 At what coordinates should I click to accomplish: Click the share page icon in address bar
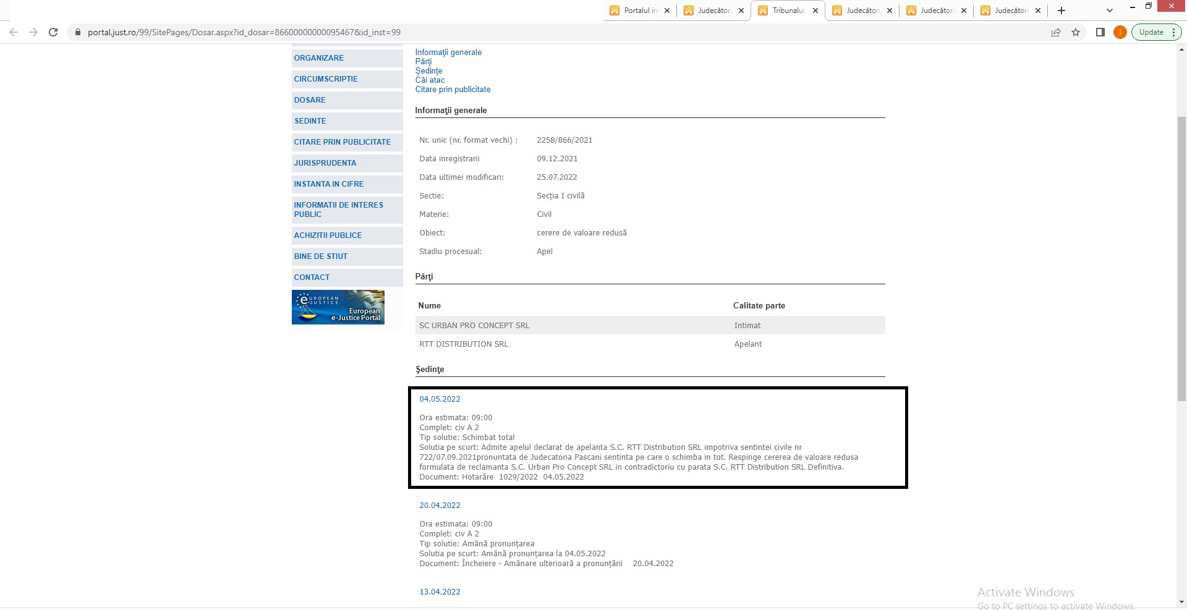1056,32
